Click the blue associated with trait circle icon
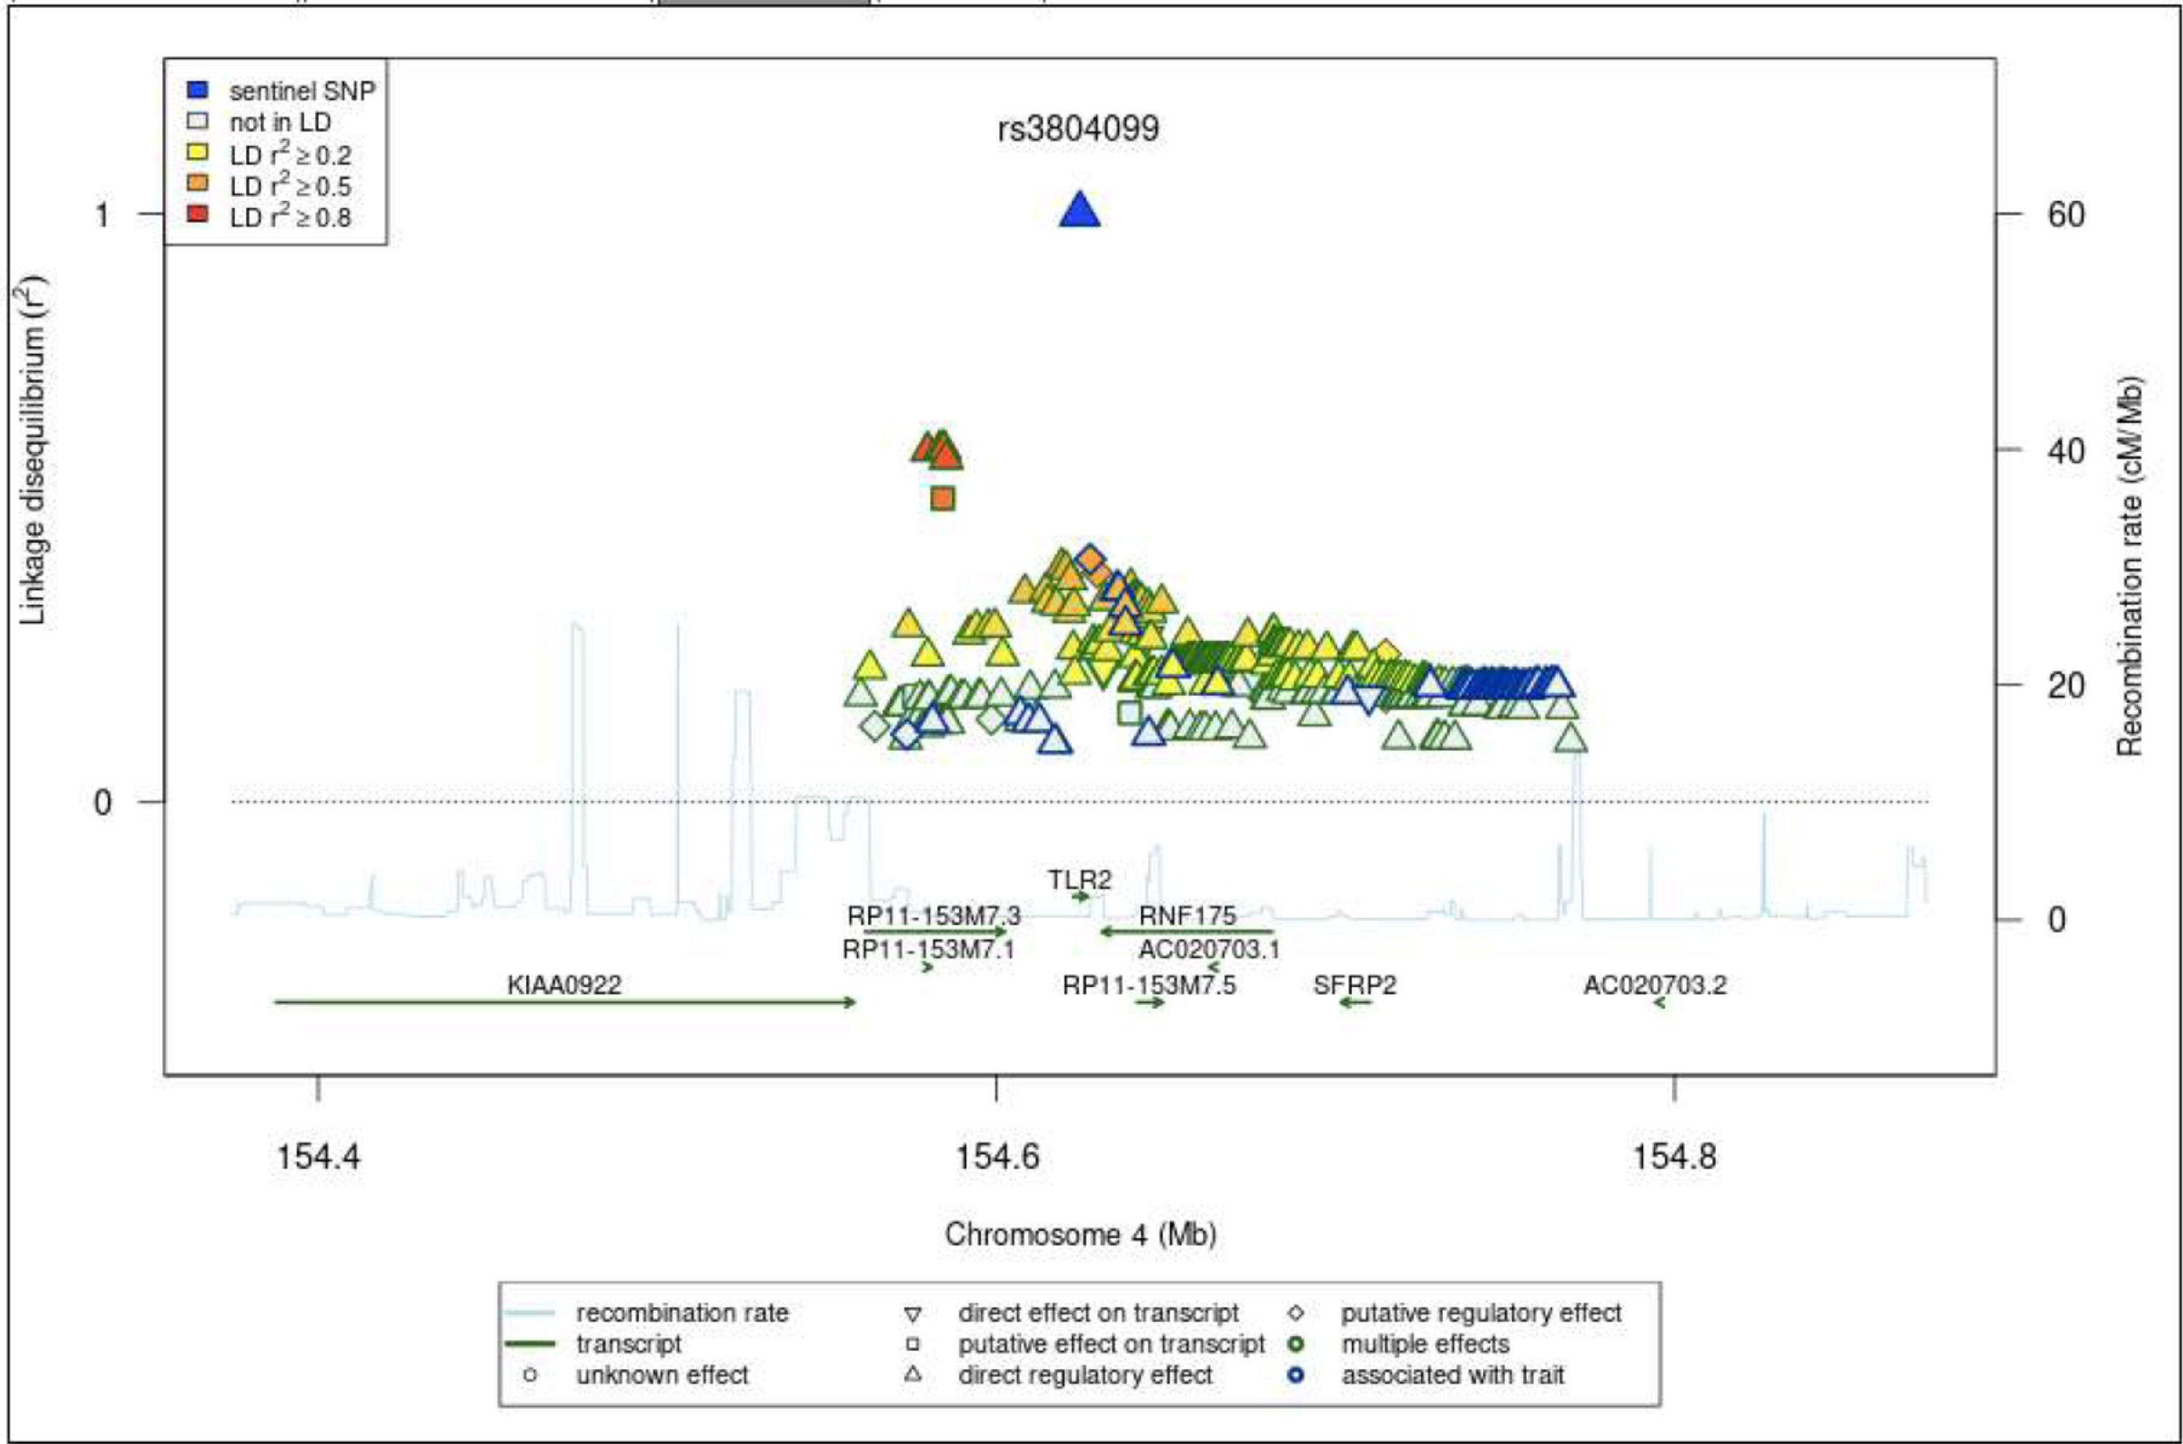 (1295, 1375)
